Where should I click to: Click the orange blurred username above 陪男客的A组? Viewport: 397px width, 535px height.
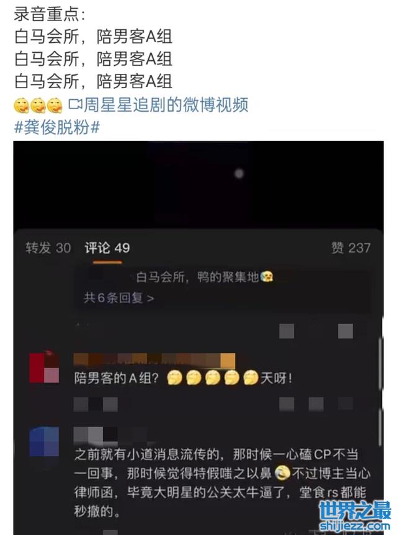(x=154, y=361)
